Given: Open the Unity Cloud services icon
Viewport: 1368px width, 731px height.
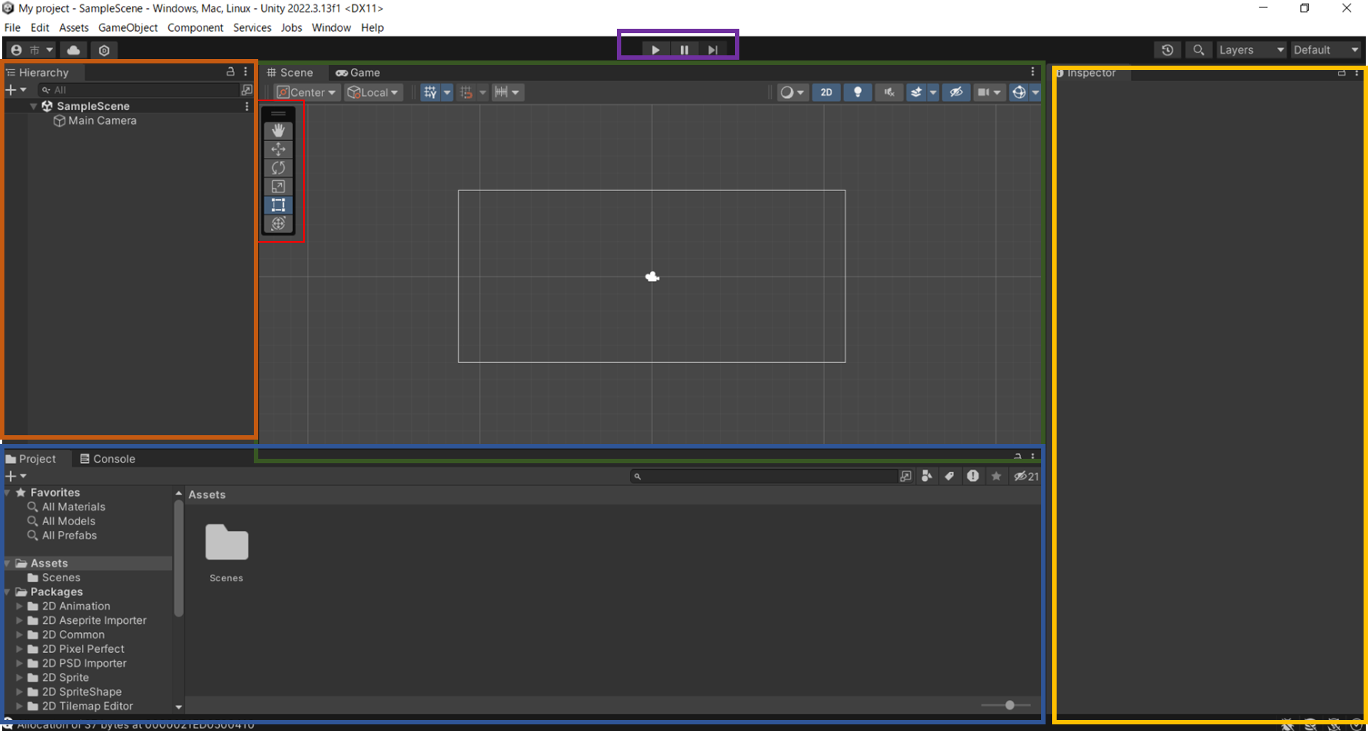Looking at the screenshot, I should 74,50.
